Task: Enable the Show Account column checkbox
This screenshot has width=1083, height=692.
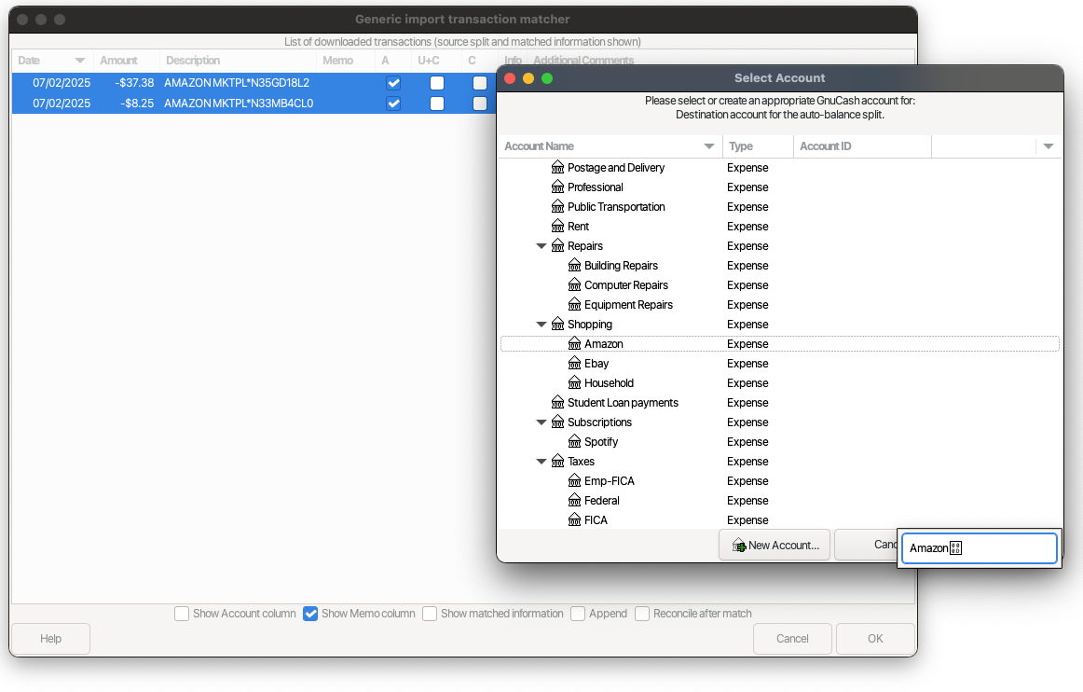Action: point(182,614)
